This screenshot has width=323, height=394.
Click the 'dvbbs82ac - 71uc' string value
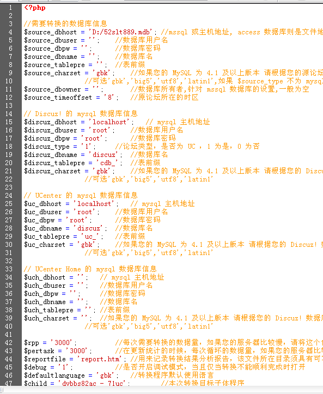coord(92,383)
